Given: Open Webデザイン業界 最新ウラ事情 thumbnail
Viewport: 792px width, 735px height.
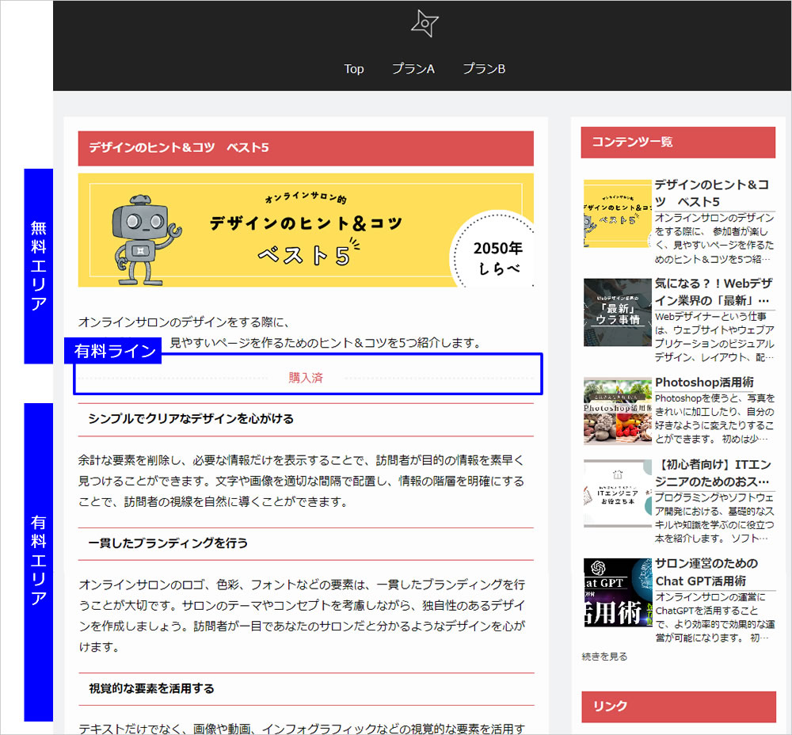Looking at the screenshot, I should tap(617, 312).
